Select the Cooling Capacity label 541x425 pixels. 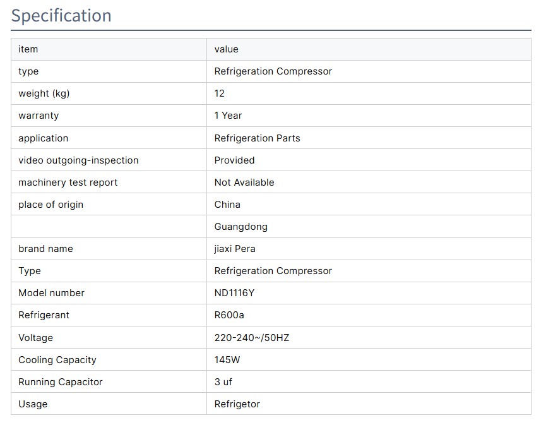click(57, 360)
